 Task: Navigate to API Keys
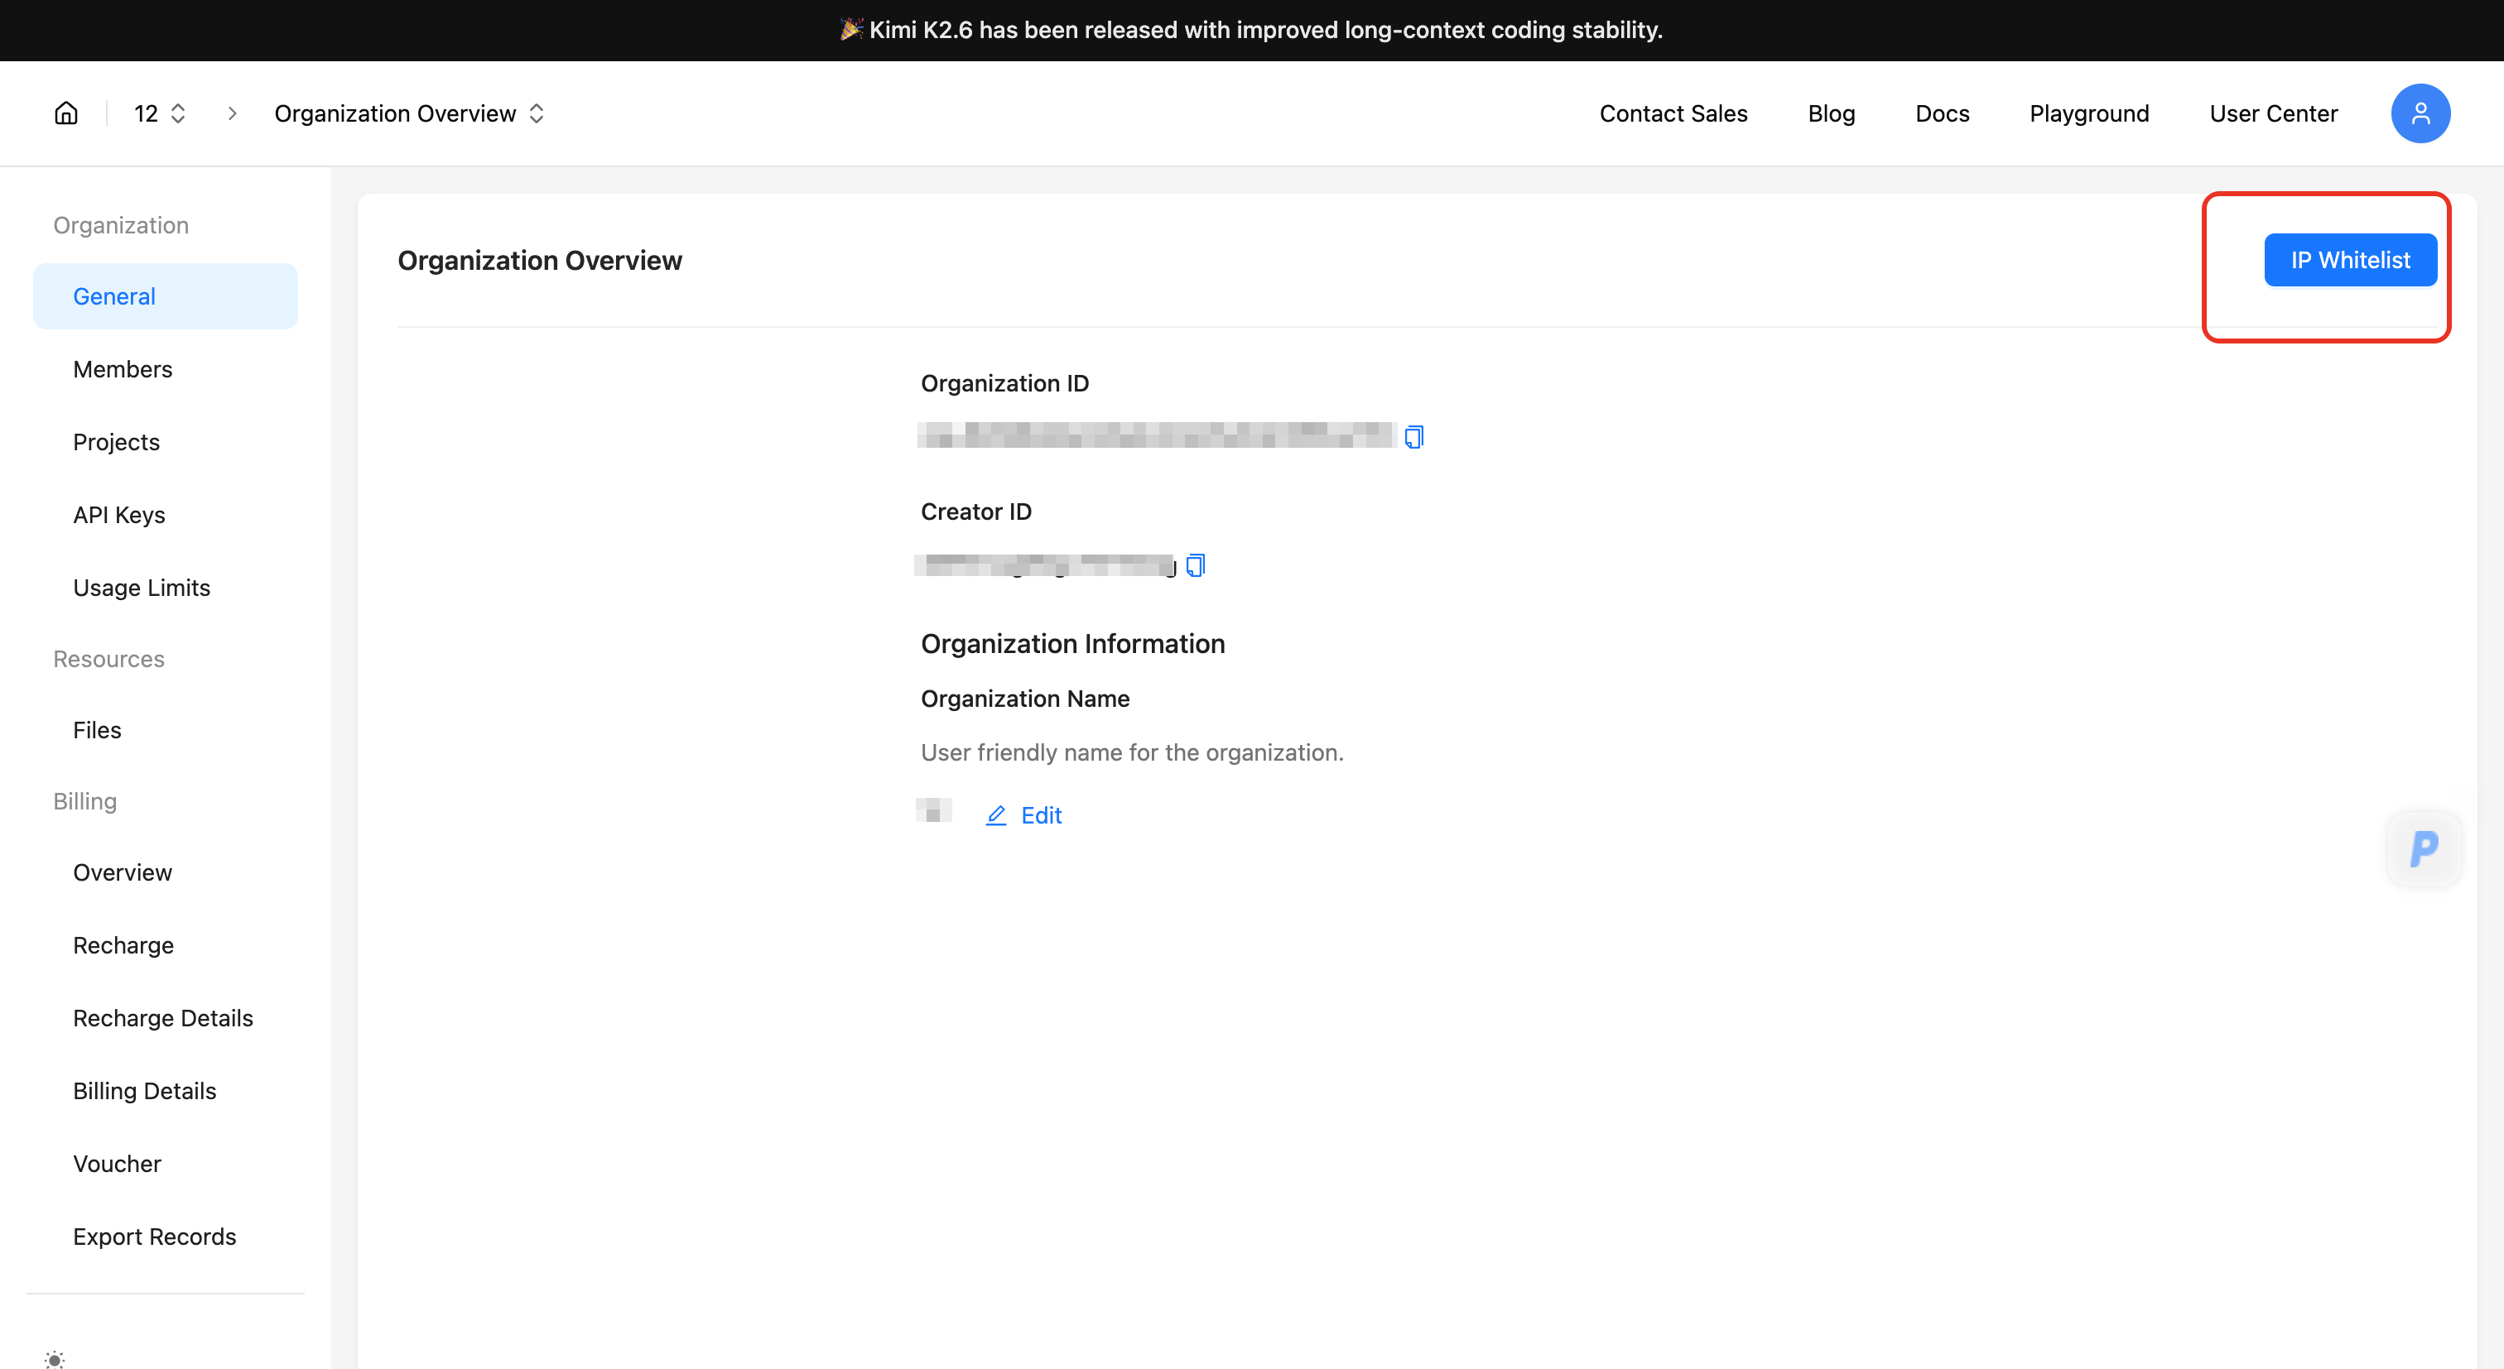click(x=166, y=515)
